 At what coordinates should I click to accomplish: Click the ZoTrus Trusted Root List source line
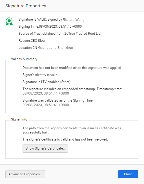tap(60, 34)
